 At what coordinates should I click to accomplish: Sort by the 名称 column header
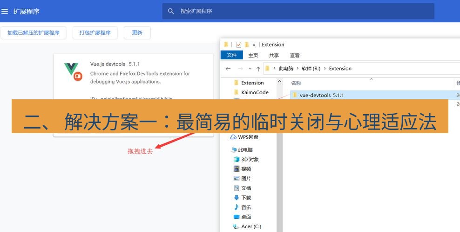[296, 83]
